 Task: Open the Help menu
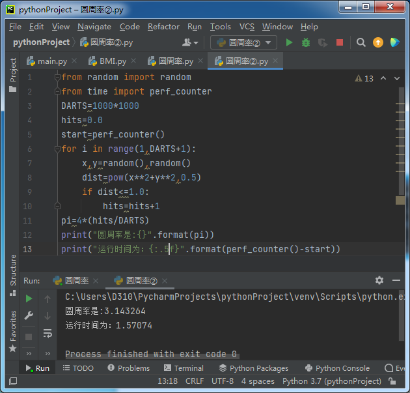pos(309,27)
